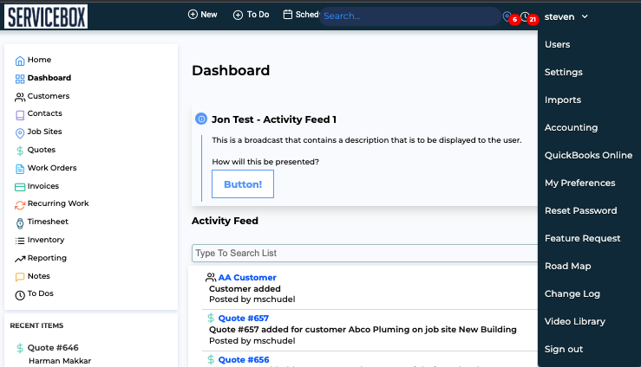
Task: Click the New label in top bar
Action: (x=208, y=15)
